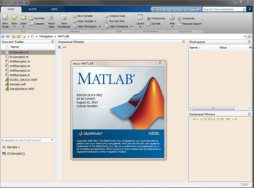Click the browse for folder icon
The height and width of the screenshot is (188, 254).
pos(19,36)
